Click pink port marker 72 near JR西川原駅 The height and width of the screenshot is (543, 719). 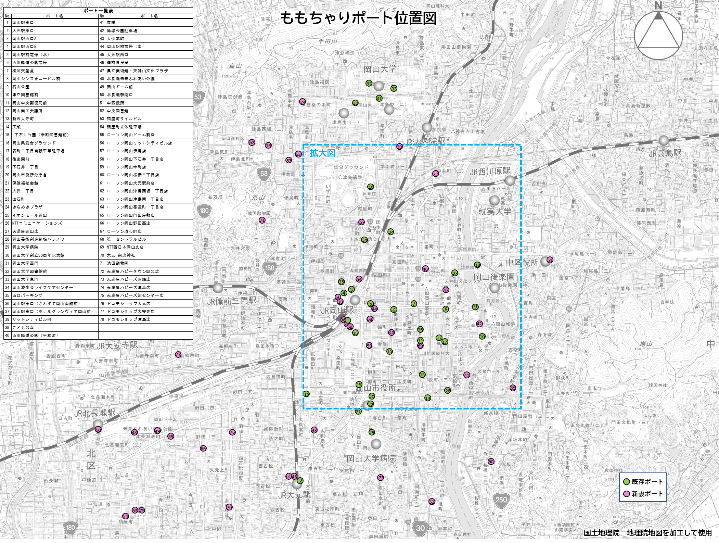[x=435, y=174]
